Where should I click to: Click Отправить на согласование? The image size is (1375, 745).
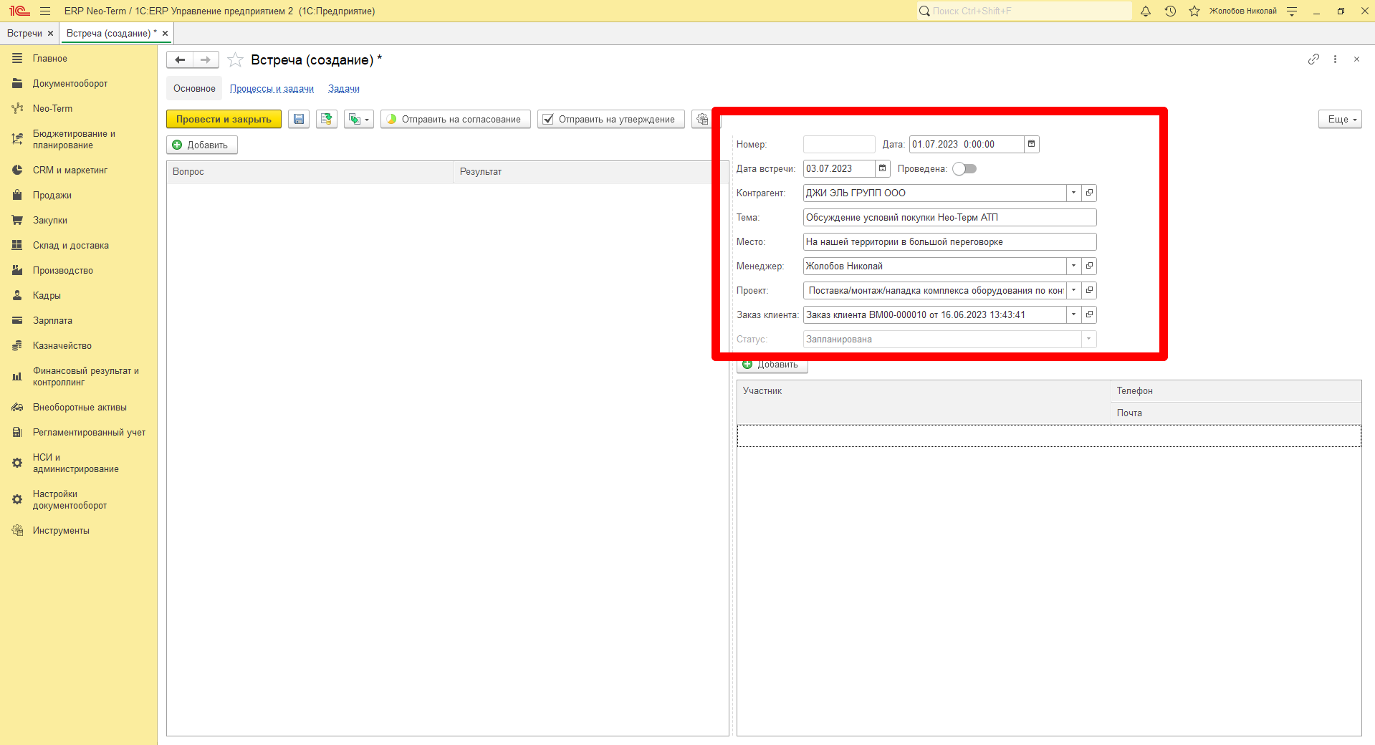[x=456, y=119]
